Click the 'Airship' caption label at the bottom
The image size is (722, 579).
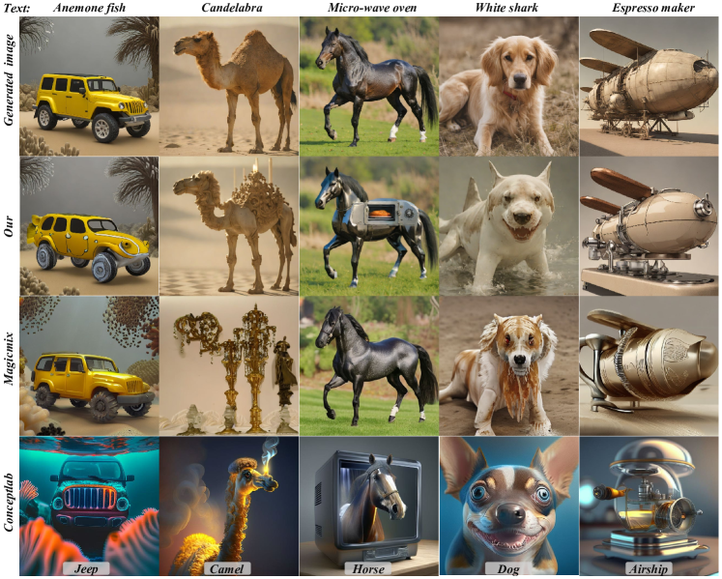coord(649,568)
